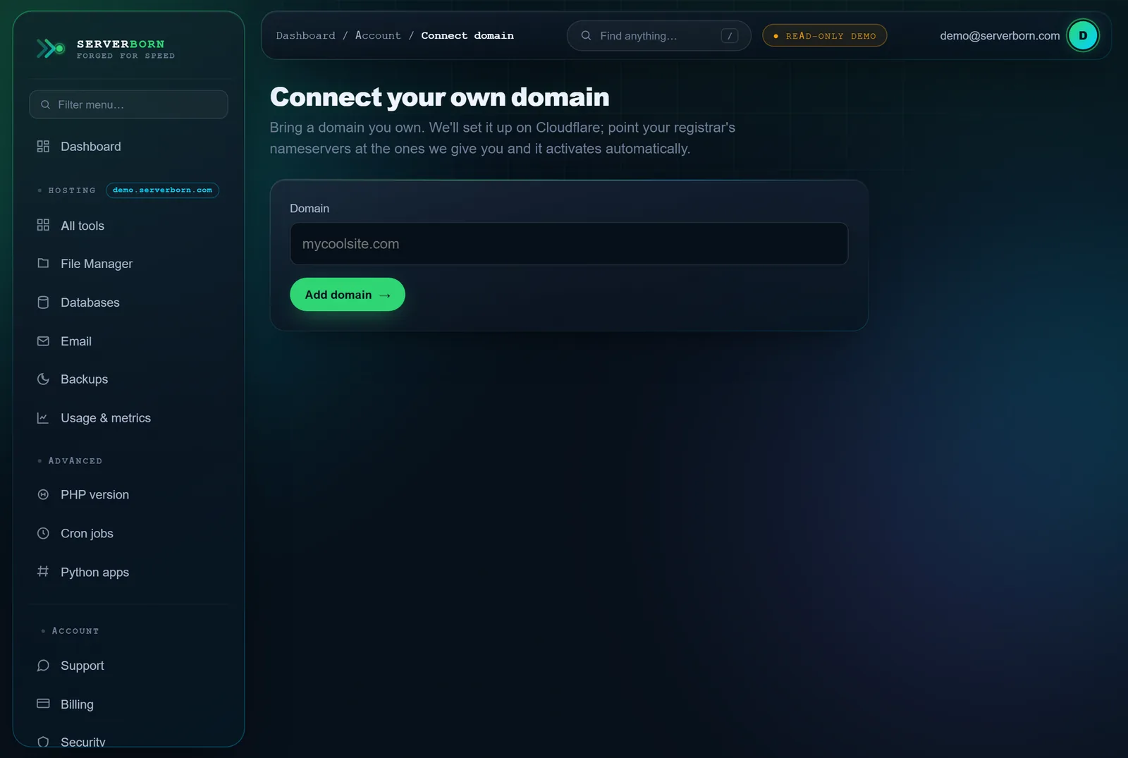Screen dimensions: 1128x758
Task: Open the user avatar D menu
Action: tap(1083, 35)
